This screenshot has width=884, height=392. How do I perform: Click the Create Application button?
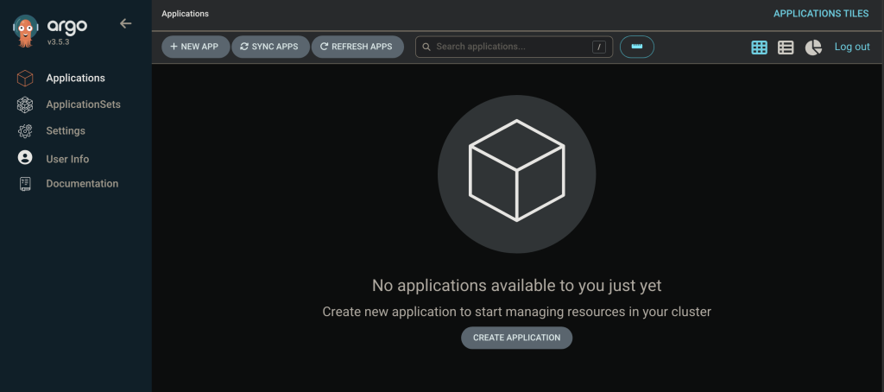pyautogui.click(x=516, y=338)
